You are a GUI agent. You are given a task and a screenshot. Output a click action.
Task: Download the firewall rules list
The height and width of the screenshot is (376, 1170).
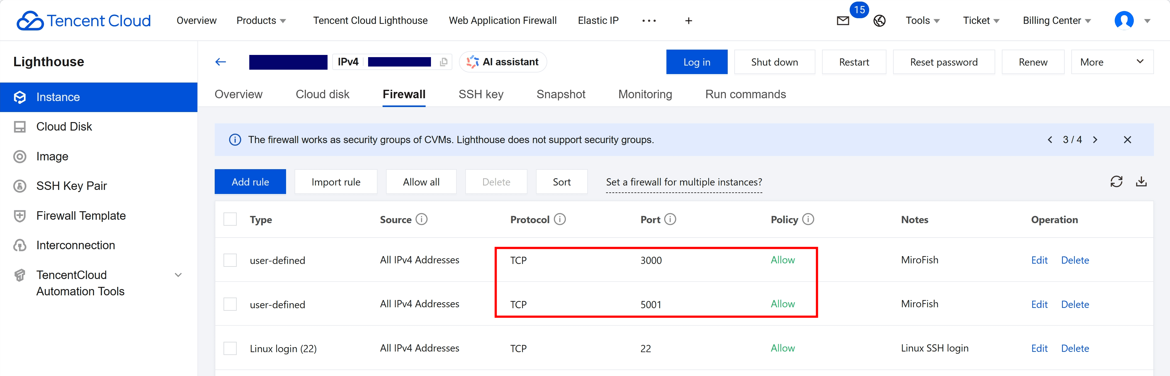coord(1141,181)
